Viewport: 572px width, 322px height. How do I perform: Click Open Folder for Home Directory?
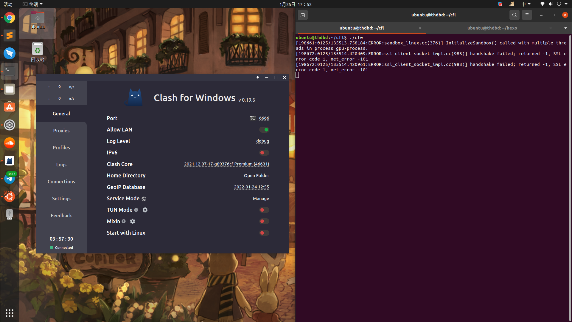[x=256, y=176]
